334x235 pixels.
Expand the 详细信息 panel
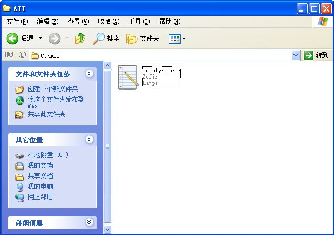[89, 222]
